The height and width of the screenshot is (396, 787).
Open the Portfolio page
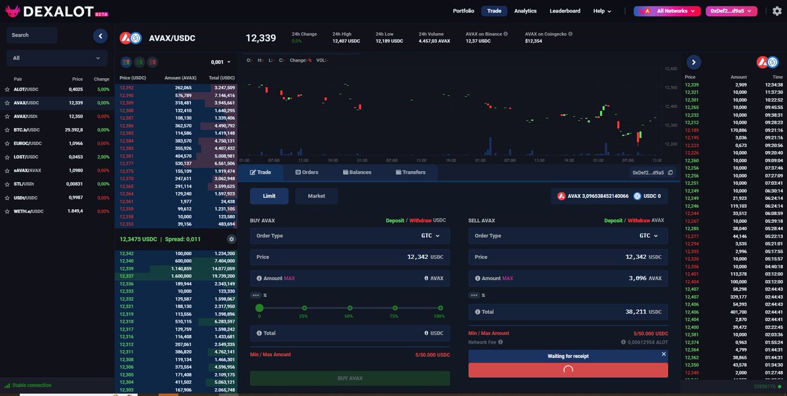[x=464, y=11]
